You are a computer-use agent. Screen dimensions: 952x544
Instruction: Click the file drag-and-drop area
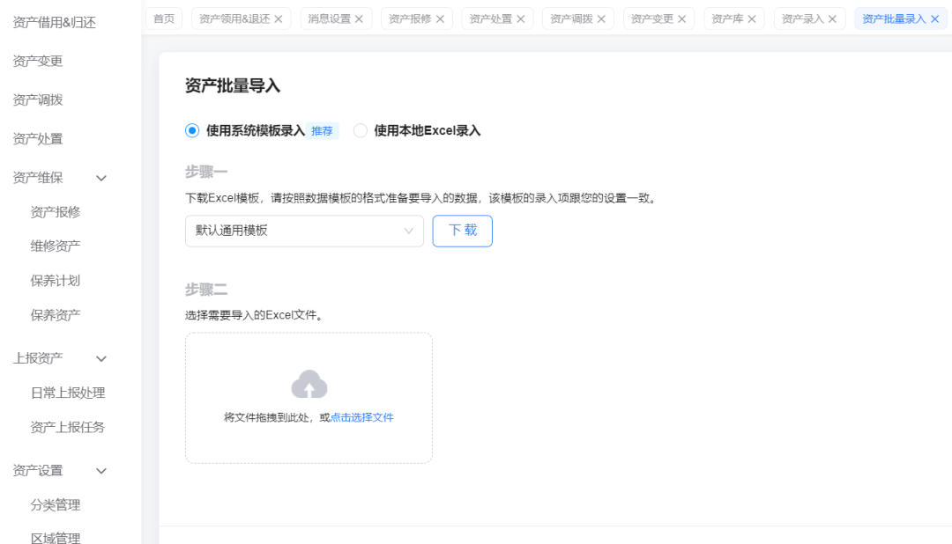pyautogui.click(x=308, y=398)
